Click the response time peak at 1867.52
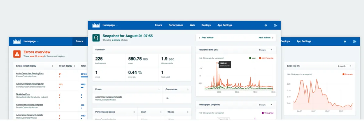This screenshot has height=121, width=364. point(217,63)
